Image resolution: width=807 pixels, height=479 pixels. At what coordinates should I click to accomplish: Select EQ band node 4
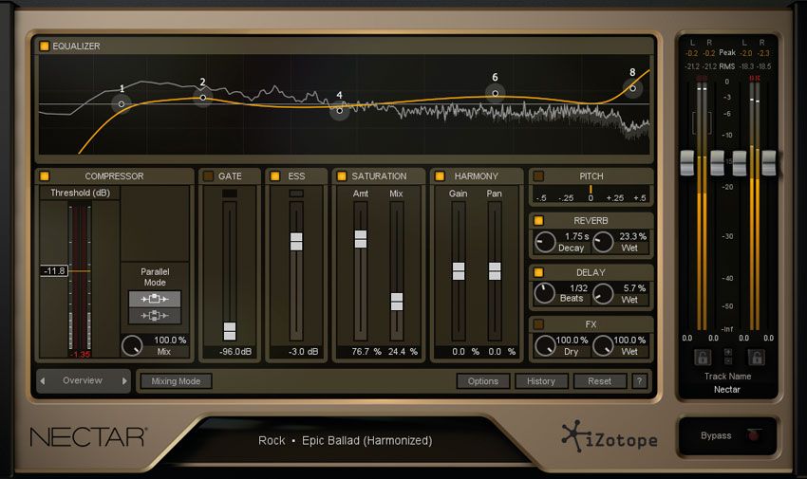[x=340, y=110]
